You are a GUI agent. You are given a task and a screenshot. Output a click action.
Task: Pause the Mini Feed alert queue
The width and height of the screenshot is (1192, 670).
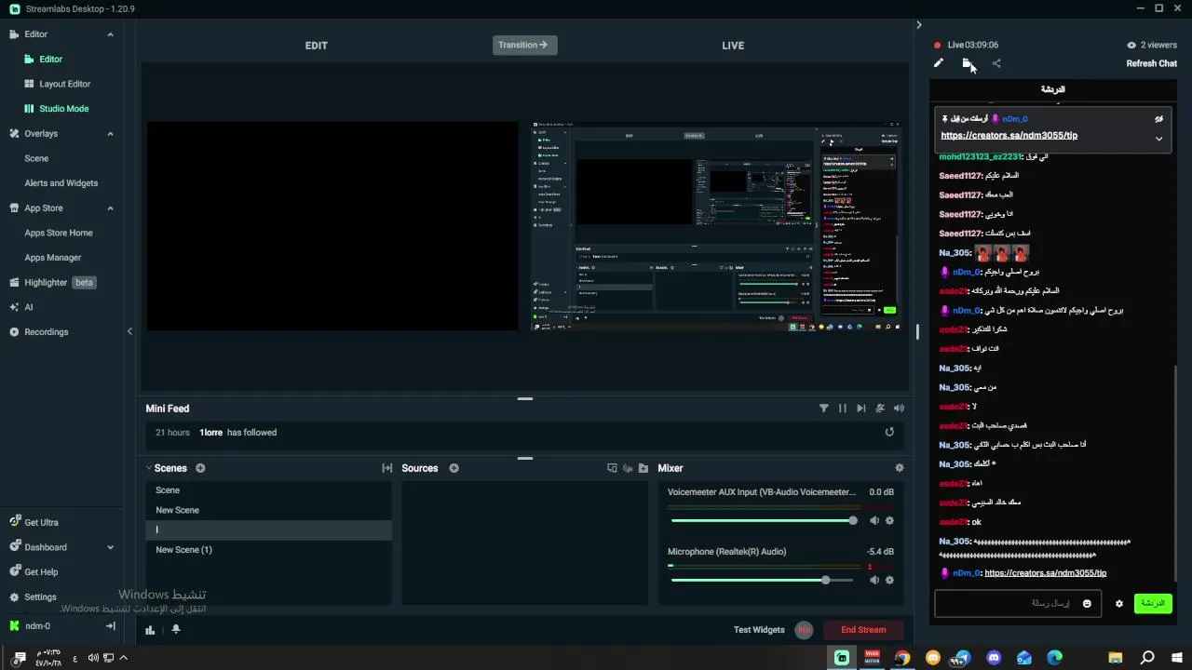pos(843,408)
